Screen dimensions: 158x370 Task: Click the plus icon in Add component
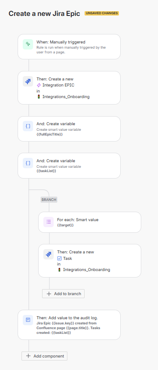coord(28,356)
